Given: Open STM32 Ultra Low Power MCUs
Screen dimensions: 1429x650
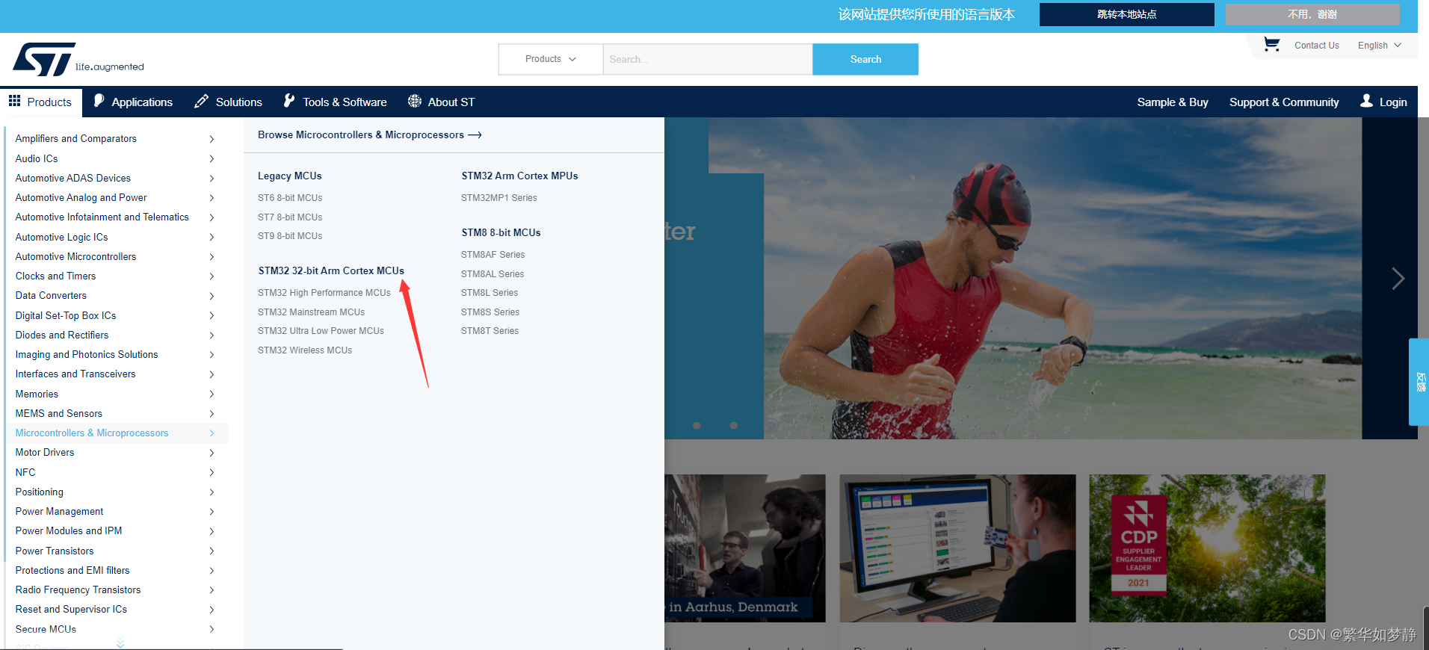Looking at the screenshot, I should point(321,331).
